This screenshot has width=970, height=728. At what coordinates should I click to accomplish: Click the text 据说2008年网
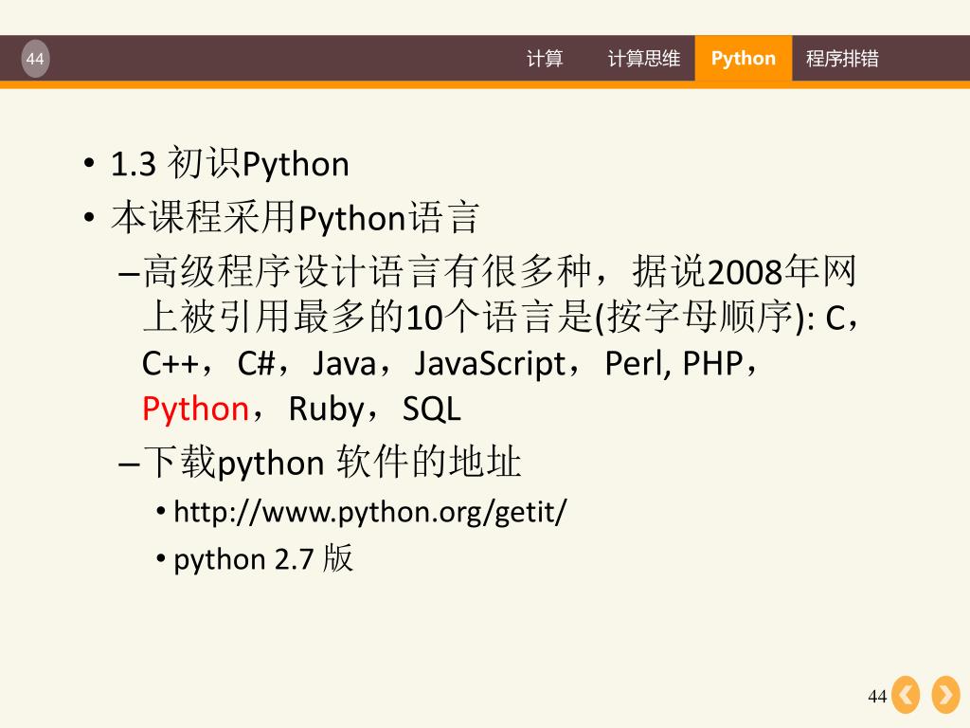coord(745,271)
